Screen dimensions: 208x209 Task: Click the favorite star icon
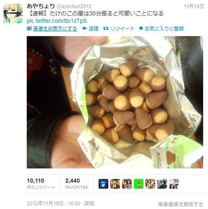(x=141, y=28)
